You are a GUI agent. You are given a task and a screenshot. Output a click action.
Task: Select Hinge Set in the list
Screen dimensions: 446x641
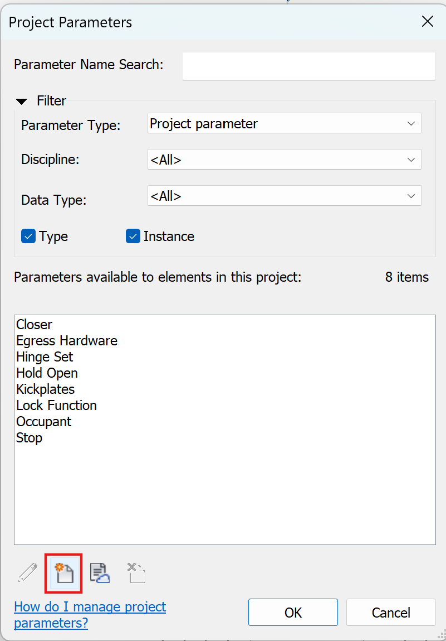pyautogui.click(x=45, y=357)
